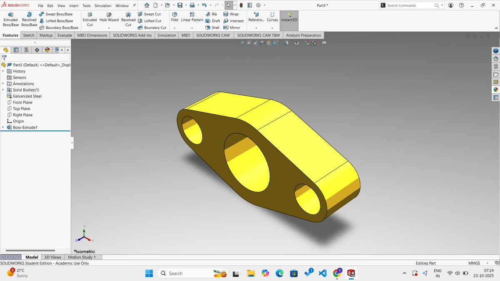
Task: Open File Explorer folder in task pane
Action: point(496,74)
